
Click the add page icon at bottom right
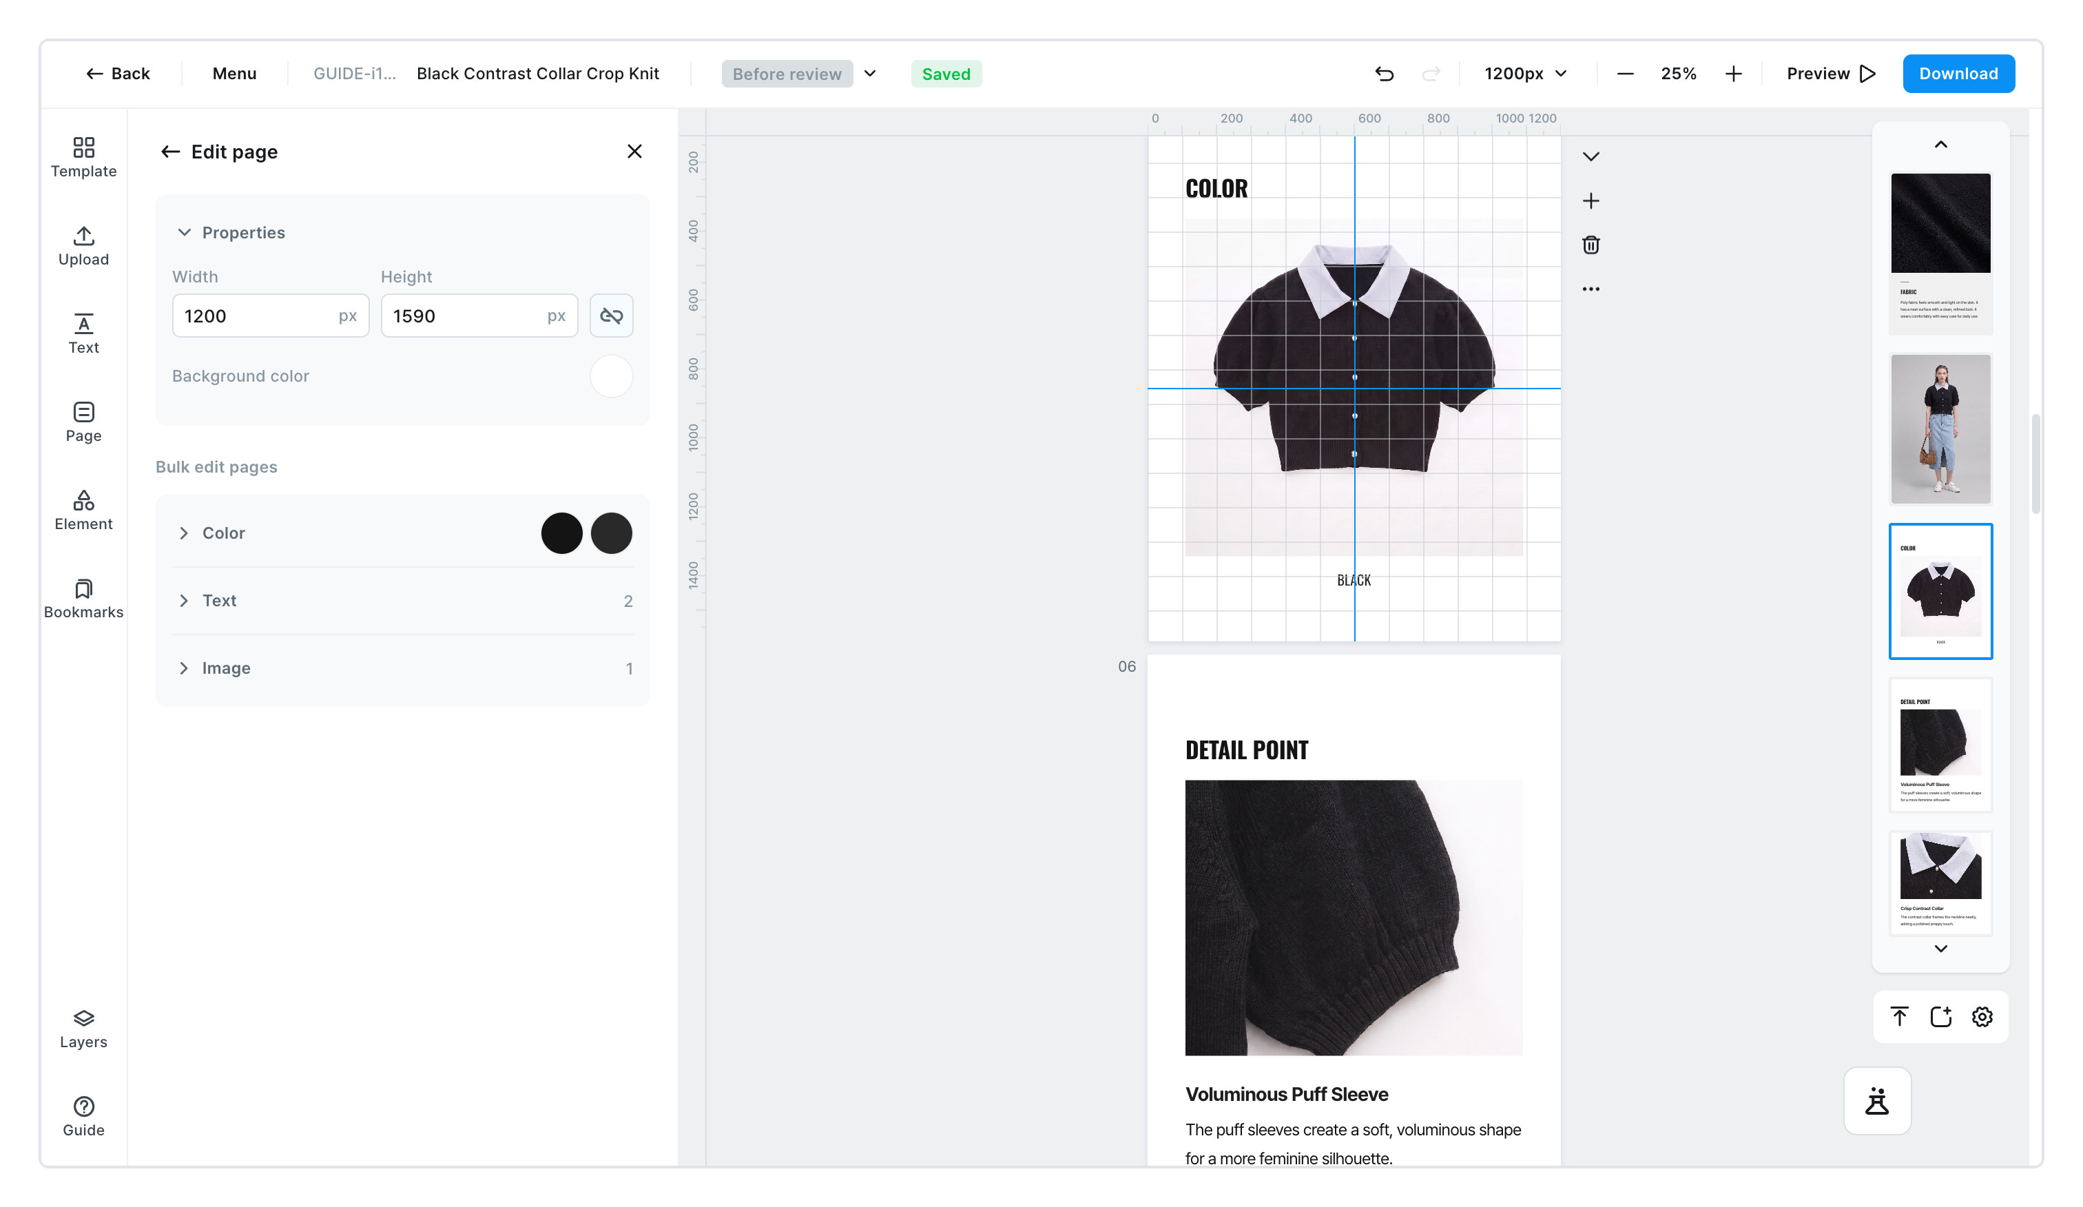pyautogui.click(x=1941, y=1017)
